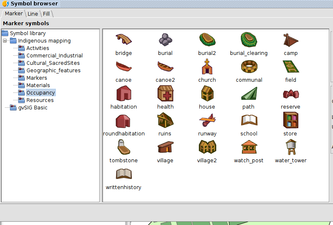This screenshot has height=225, width=333.
Task: Select gvSIG Basic library folder
Action: [33, 108]
